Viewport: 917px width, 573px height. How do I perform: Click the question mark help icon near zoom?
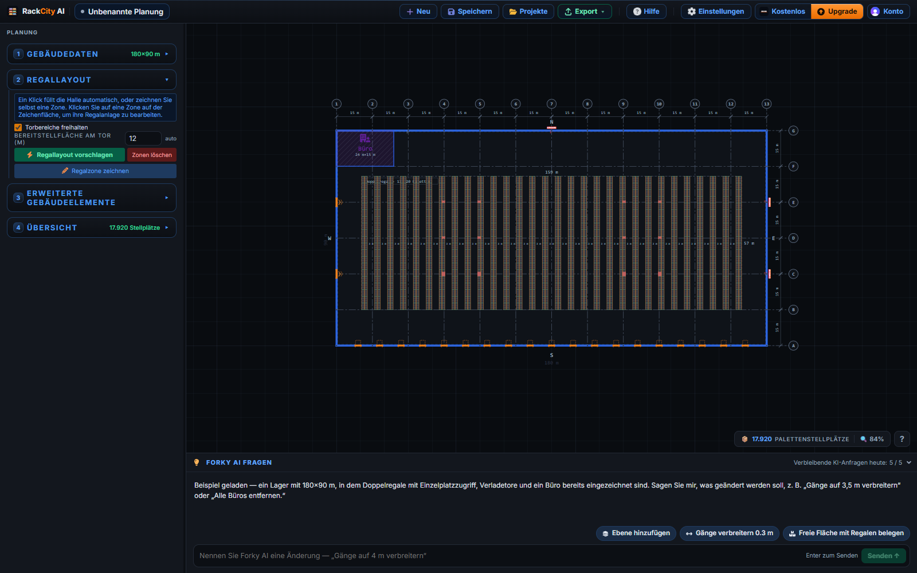pyautogui.click(x=902, y=439)
